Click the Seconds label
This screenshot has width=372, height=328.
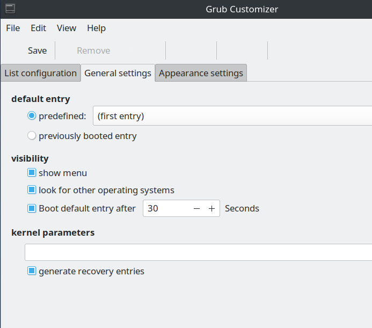[242, 208]
